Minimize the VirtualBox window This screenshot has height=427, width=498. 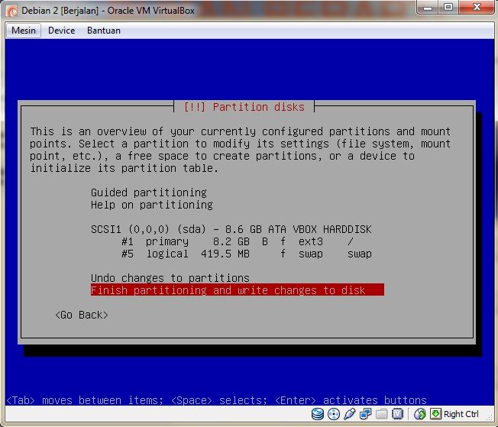pyautogui.click(x=428, y=8)
